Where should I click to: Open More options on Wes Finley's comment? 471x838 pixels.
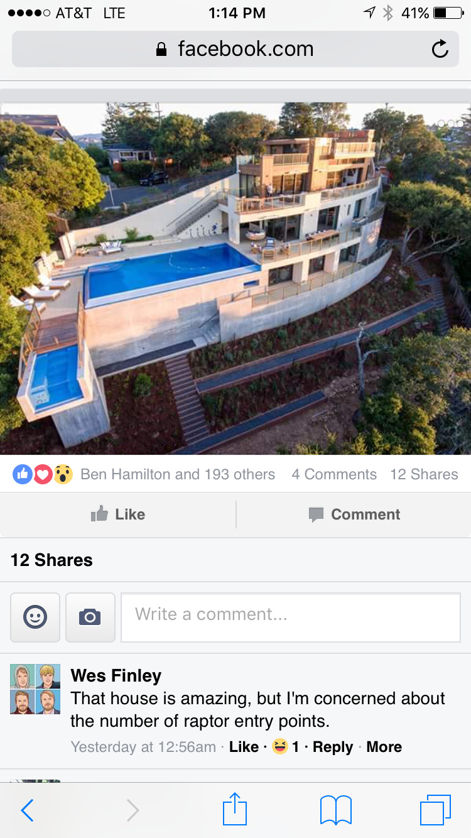(x=384, y=747)
